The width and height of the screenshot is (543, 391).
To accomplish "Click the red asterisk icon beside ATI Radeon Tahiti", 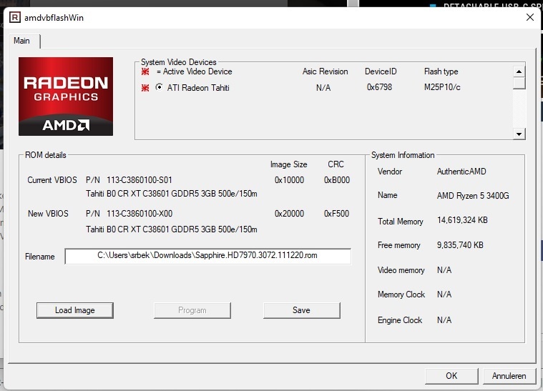I will [x=145, y=88].
